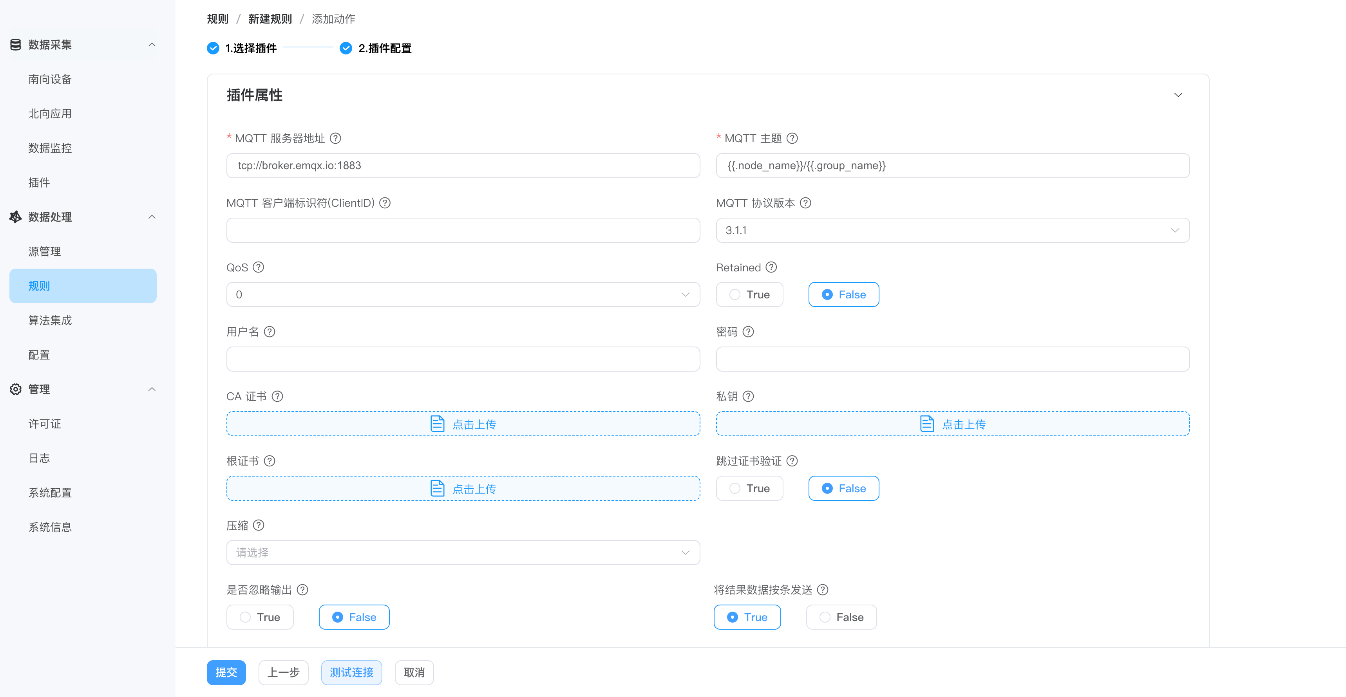
Task: Click help icon next to MQTT 服务器地址
Action: (x=335, y=139)
